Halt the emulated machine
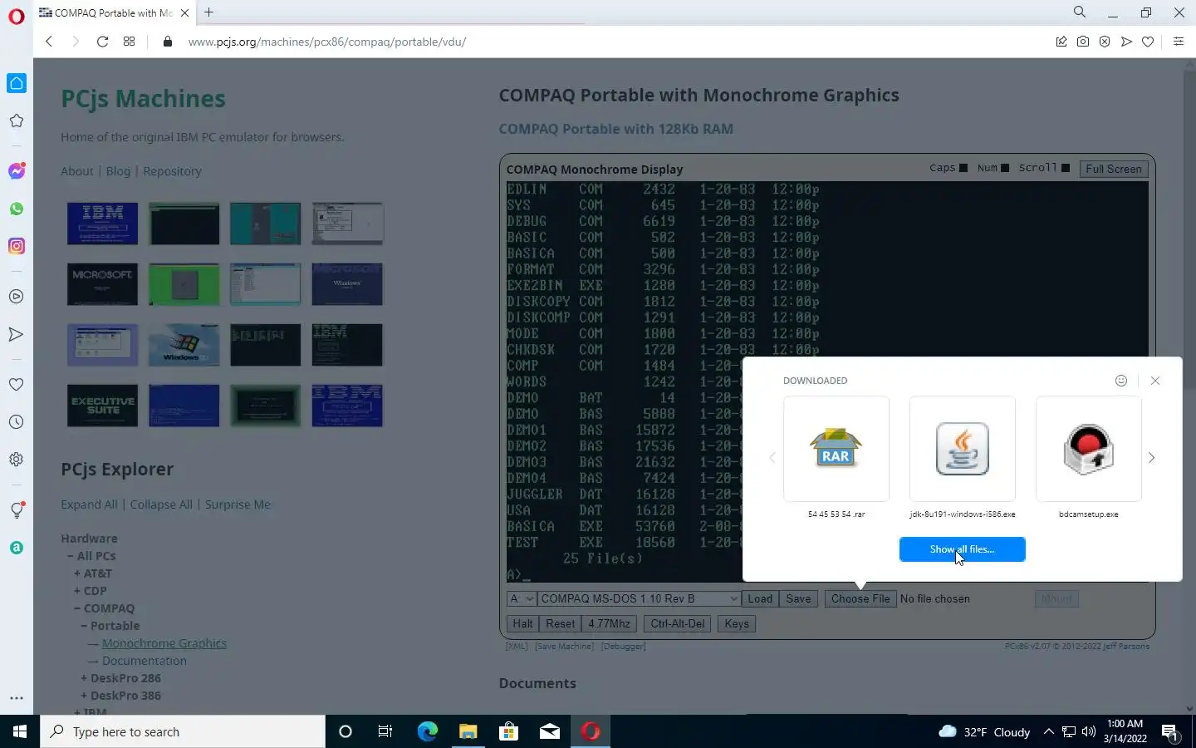 tap(522, 623)
